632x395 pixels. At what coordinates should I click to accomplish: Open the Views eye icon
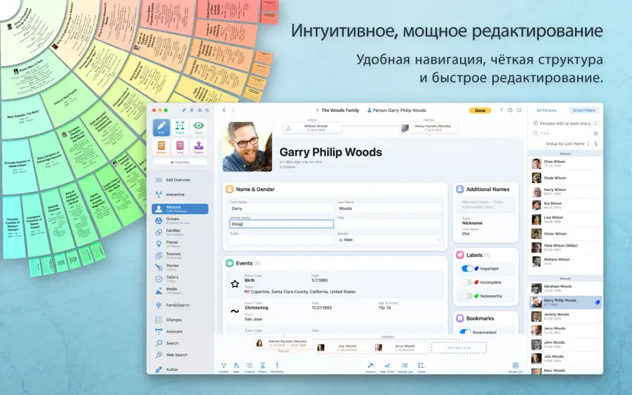click(x=198, y=127)
